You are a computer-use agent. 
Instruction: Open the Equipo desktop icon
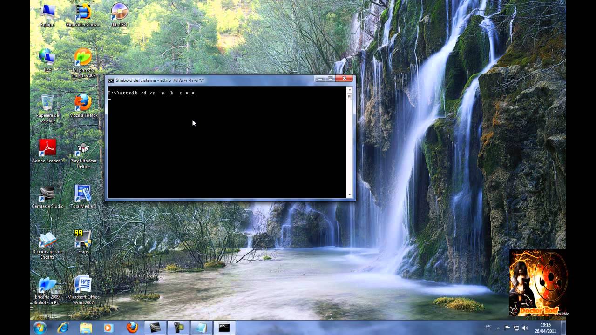[x=47, y=14]
